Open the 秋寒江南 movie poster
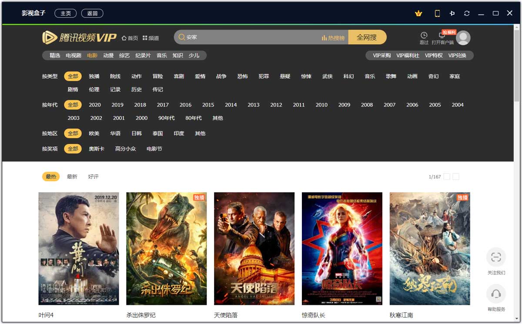 pyautogui.click(x=430, y=249)
